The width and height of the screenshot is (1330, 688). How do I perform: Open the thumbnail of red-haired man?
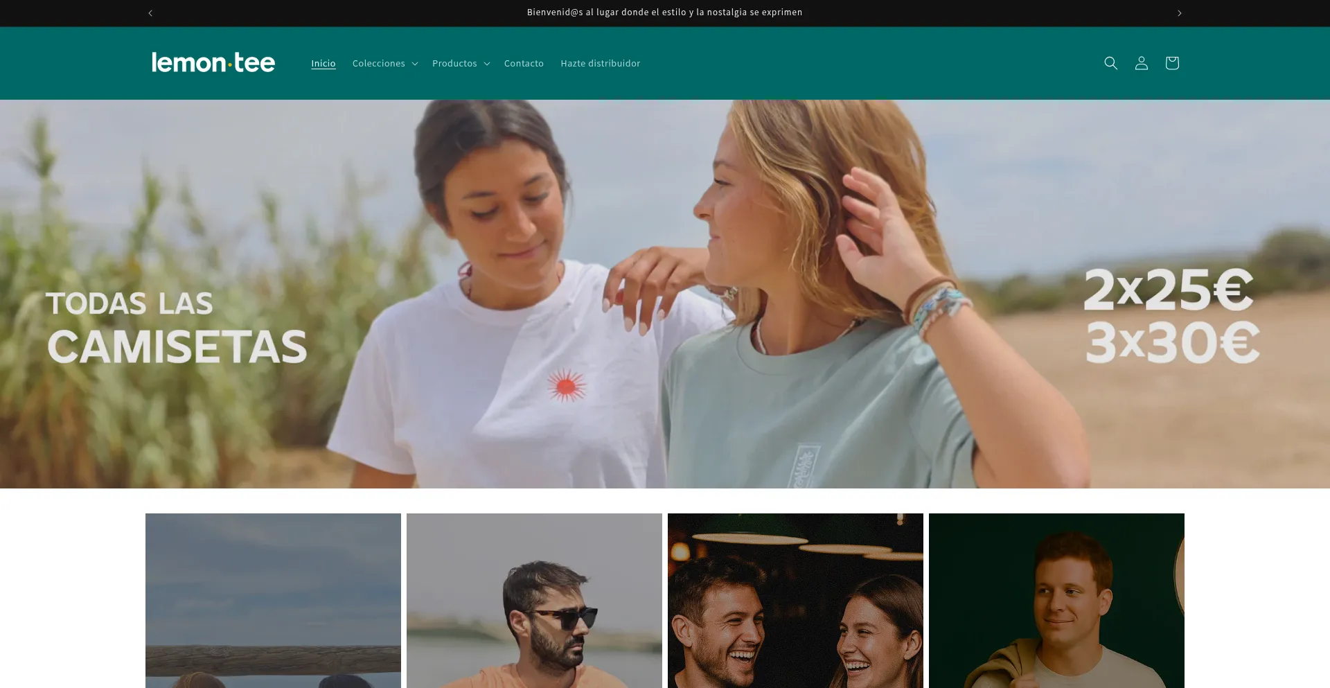click(x=1056, y=600)
